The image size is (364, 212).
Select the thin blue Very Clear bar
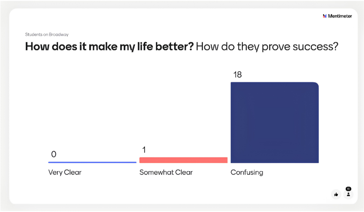pyautogui.click(x=92, y=163)
